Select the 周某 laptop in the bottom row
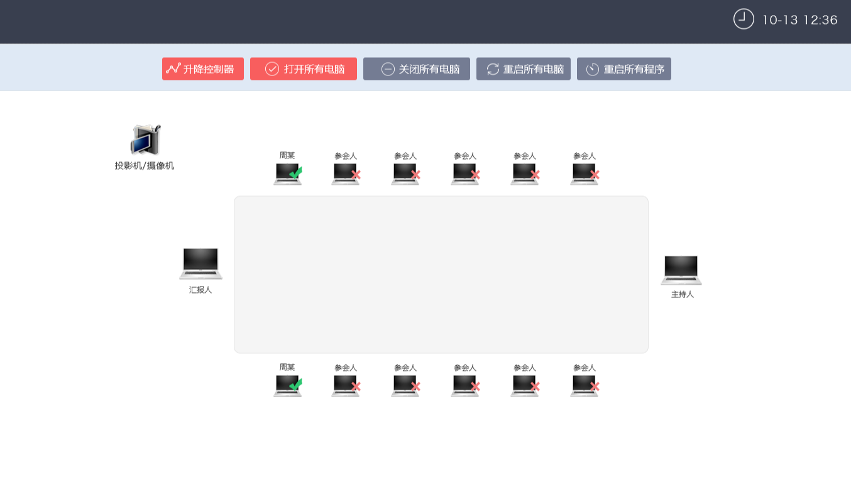 tap(287, 385)
